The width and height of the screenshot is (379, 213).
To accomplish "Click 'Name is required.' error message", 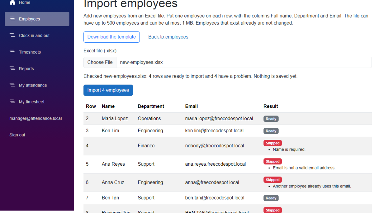I will [289, 150].
